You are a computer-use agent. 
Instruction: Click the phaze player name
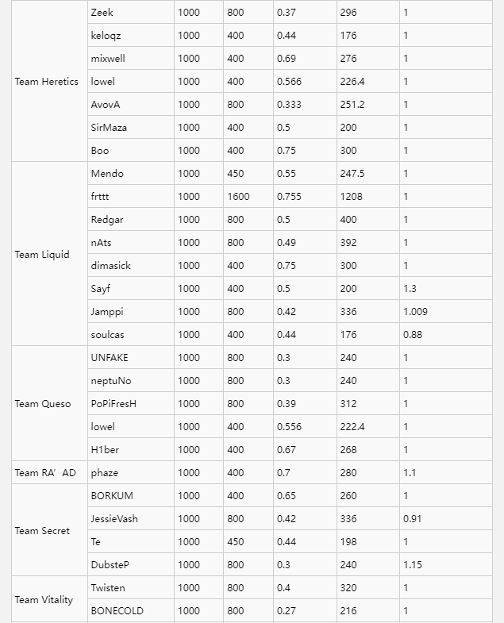click(104, 473)
